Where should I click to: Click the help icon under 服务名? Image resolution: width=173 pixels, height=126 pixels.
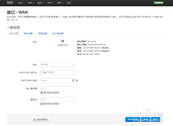[42, 104]
